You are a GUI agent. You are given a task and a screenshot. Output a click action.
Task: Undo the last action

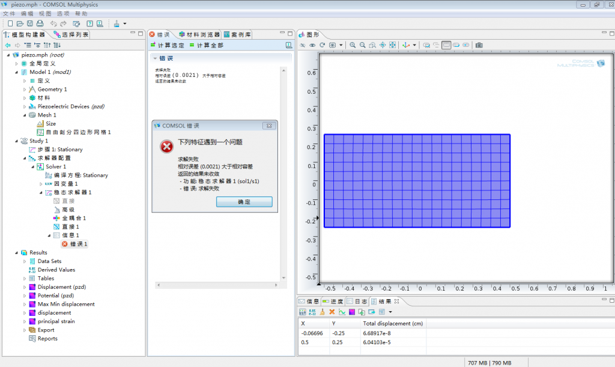(53, 23)
